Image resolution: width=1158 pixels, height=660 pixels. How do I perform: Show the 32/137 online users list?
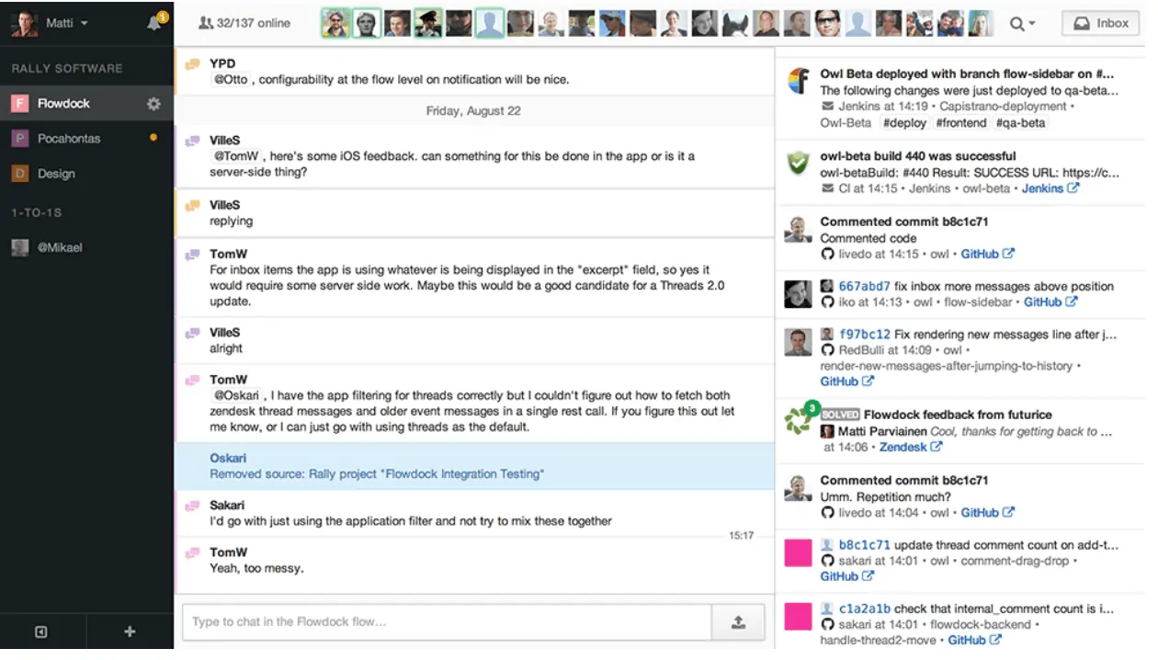(244, 23)
